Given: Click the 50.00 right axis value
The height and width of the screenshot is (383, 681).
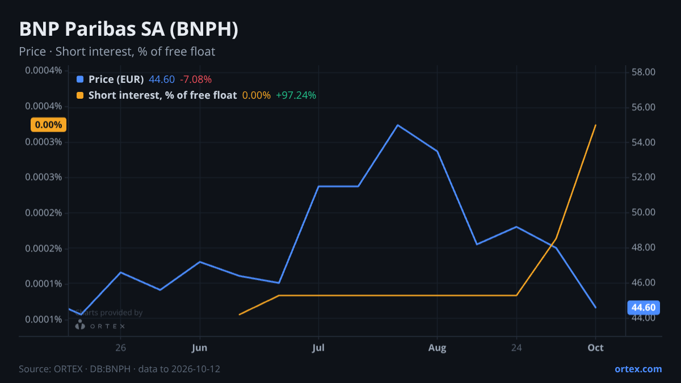Looking at the screenshot, I should pos(644,213).
